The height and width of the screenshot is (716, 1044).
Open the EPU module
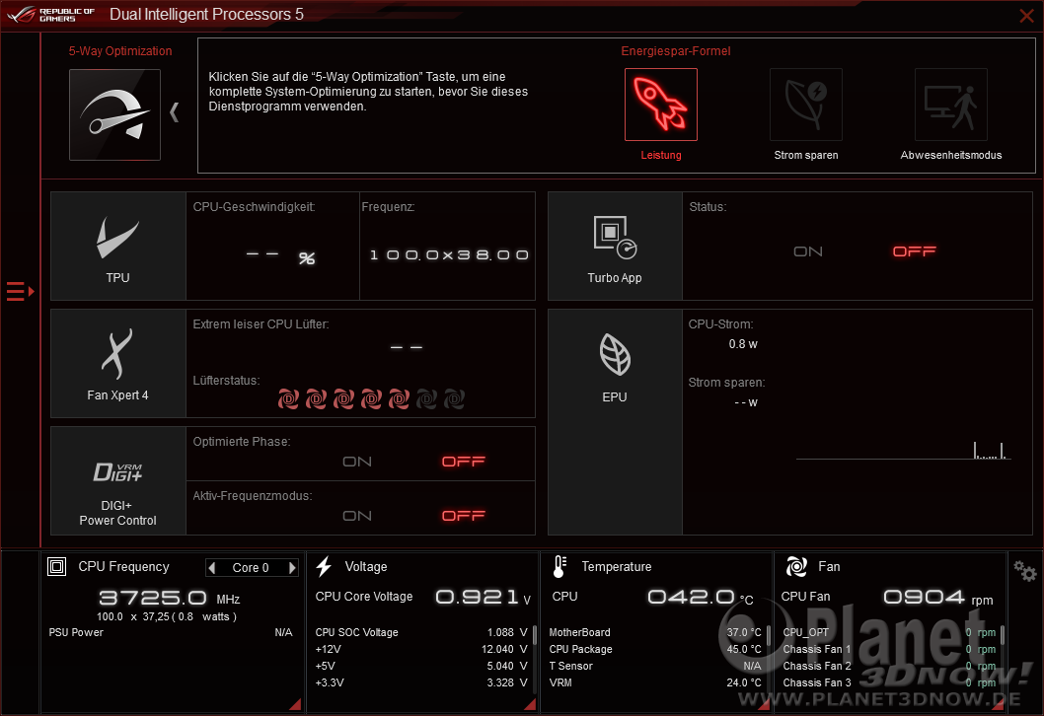pyautogui.click(x=615, y=422)
